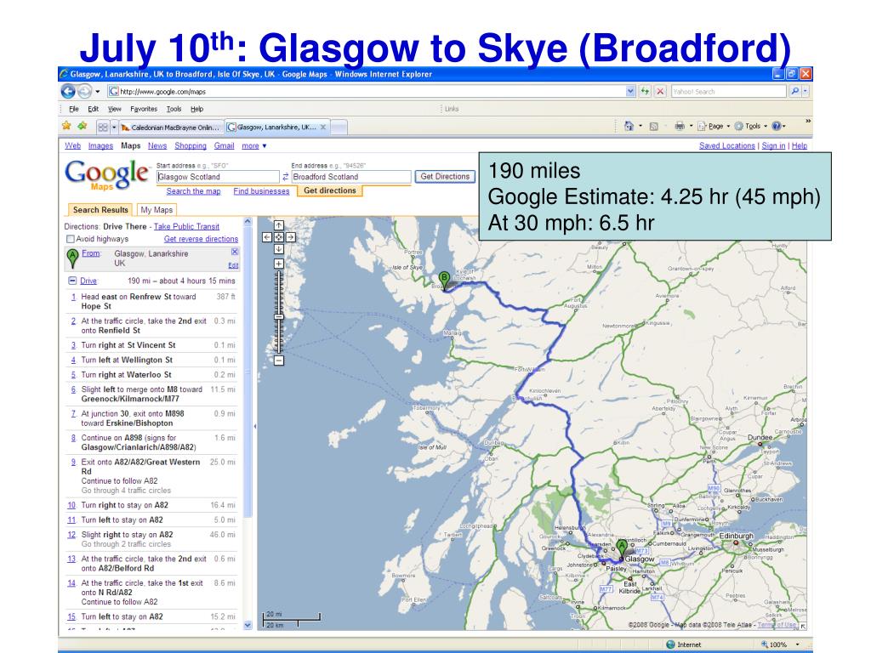Click the Terms of Use link
This screenshot has width=871, height=653.
[777, 625]
